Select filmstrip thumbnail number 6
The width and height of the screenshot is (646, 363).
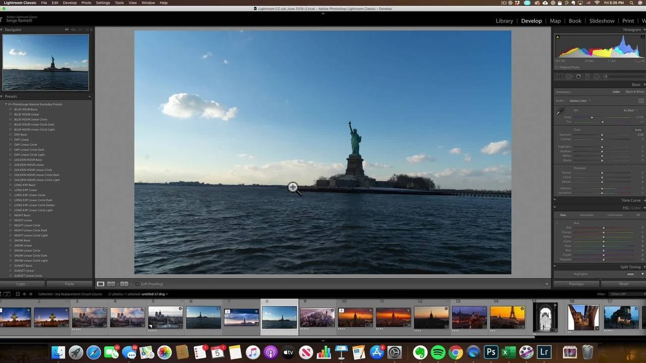tap(203, 317)
